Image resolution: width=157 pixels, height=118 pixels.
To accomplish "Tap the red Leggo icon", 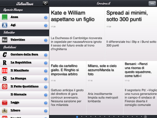I will 5,103.
